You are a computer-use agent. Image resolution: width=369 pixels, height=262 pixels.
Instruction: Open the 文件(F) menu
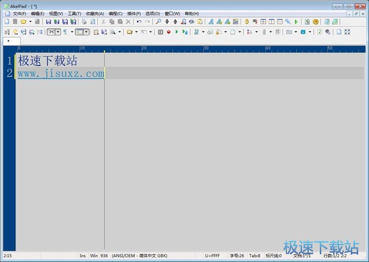click(19, 13)
